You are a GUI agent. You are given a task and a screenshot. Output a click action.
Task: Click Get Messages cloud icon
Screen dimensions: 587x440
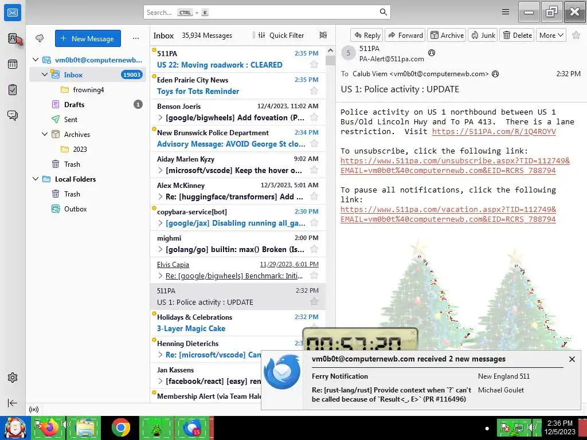coord(40,38)
